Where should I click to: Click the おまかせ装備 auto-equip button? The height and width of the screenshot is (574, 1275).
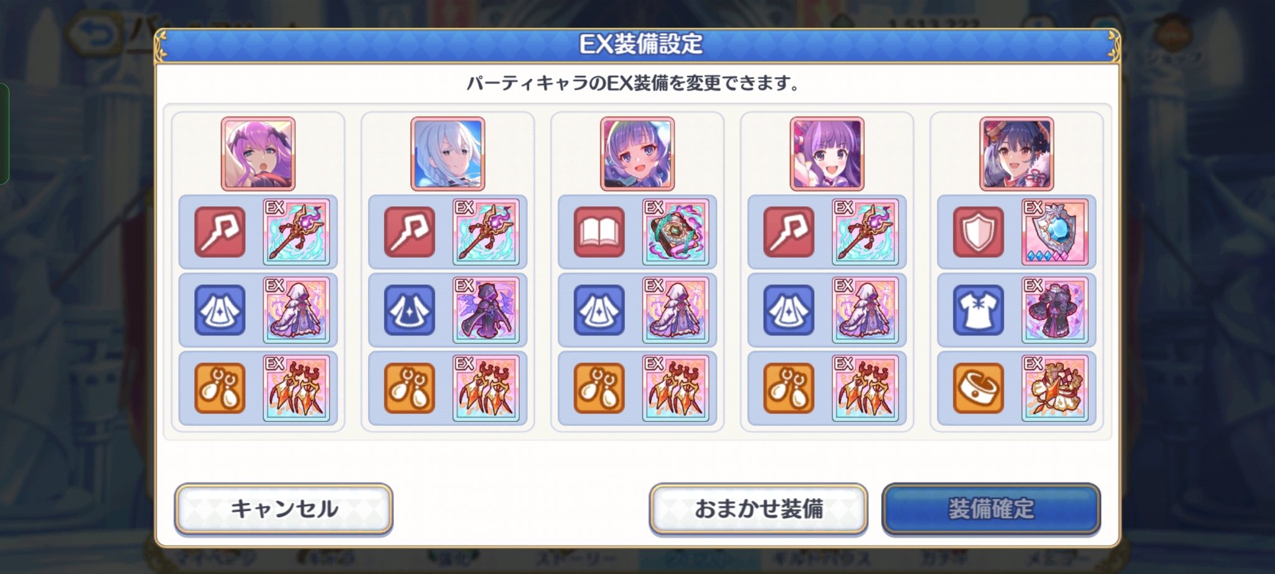tap(758, 509)
